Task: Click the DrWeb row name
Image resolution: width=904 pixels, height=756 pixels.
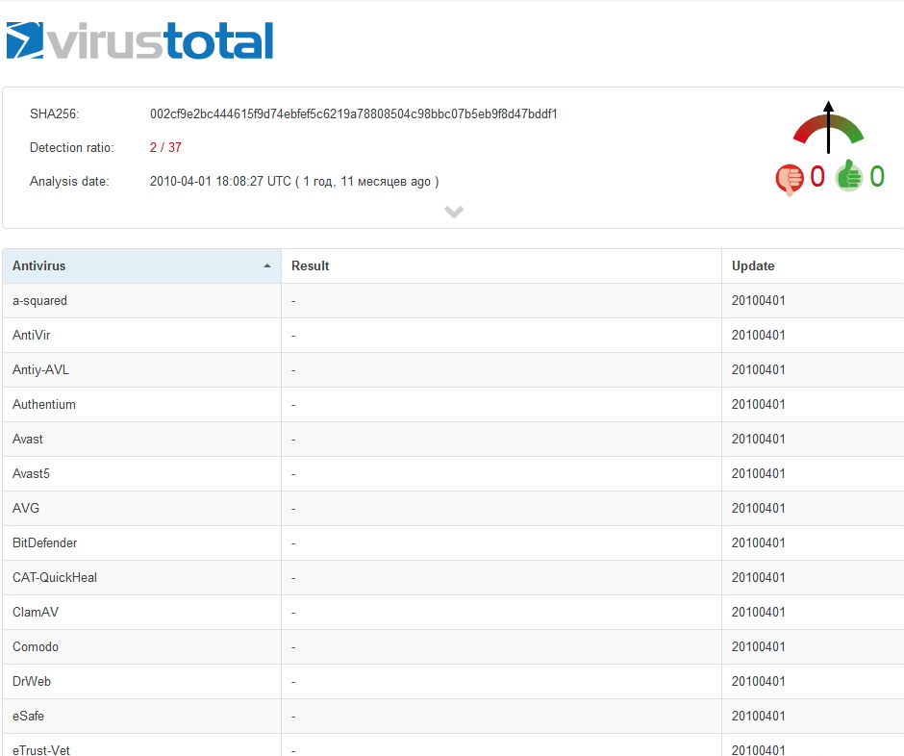Action: click(32, 681)
